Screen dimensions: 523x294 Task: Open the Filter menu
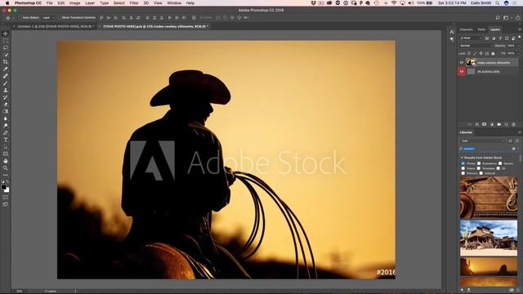[x=134, y=3]
